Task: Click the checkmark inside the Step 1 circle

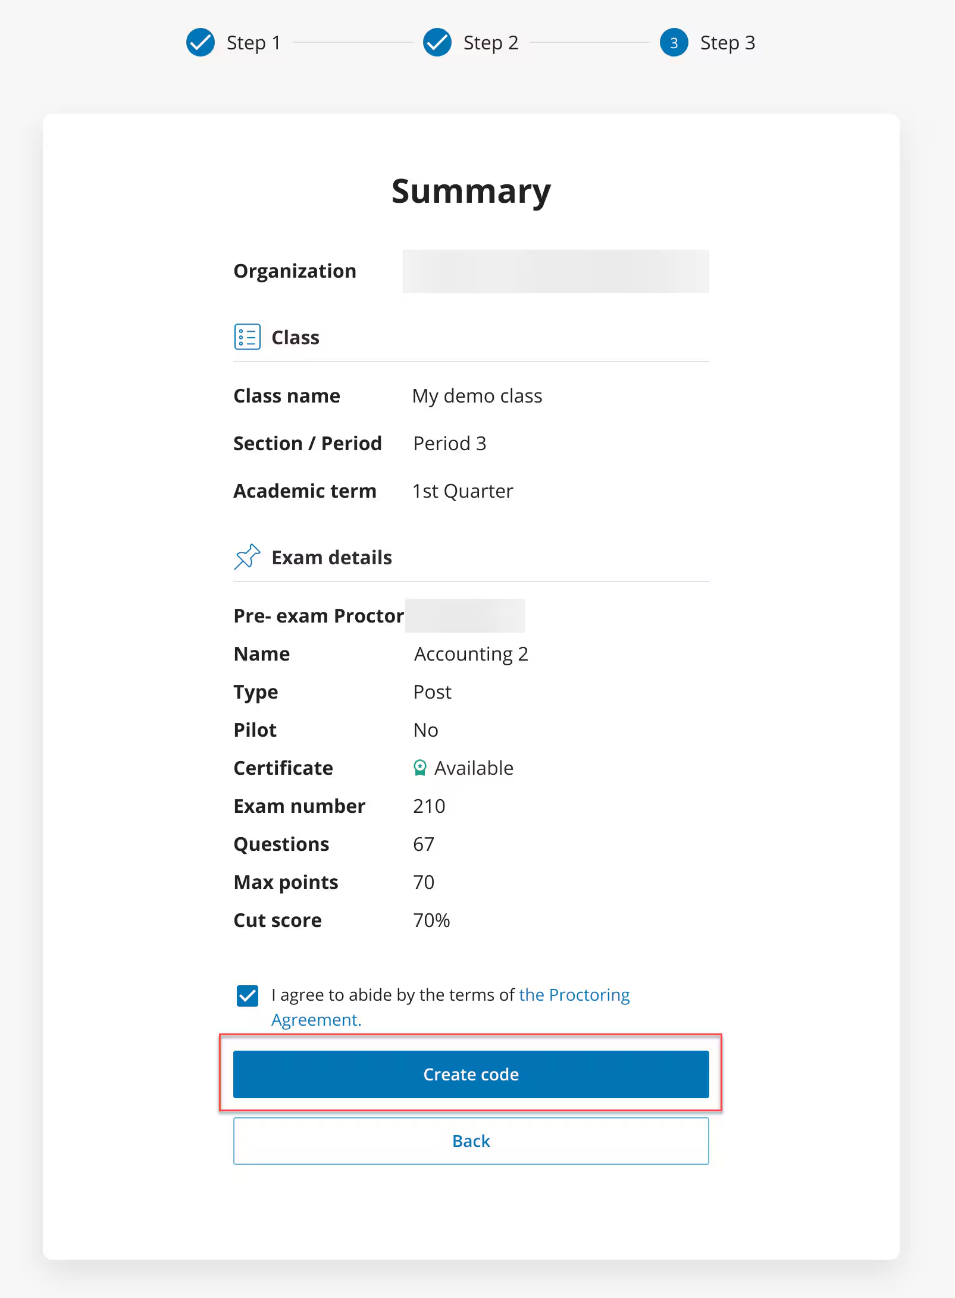Action: (201, 42)
